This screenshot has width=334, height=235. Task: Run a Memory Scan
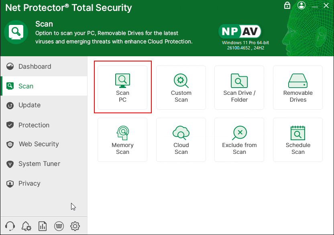point(122,139)
